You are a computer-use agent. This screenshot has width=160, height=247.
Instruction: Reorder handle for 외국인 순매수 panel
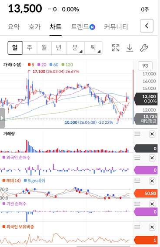tap(137, 158)
